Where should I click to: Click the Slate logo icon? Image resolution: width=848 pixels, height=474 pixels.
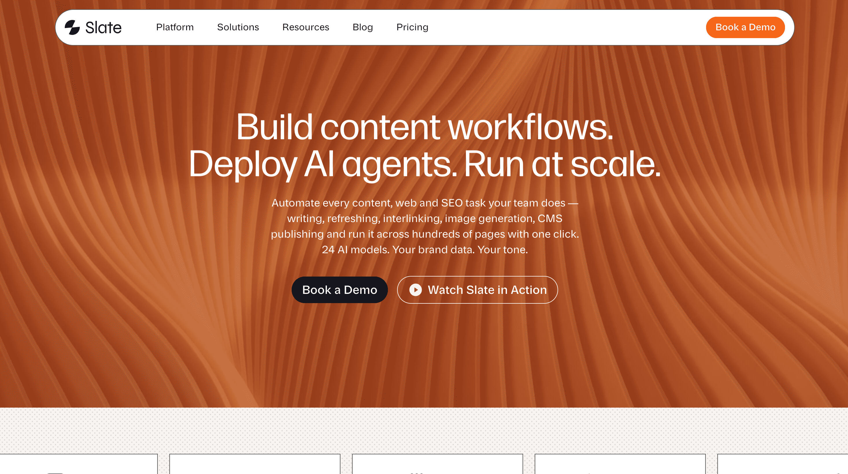(x=72, y=27)
